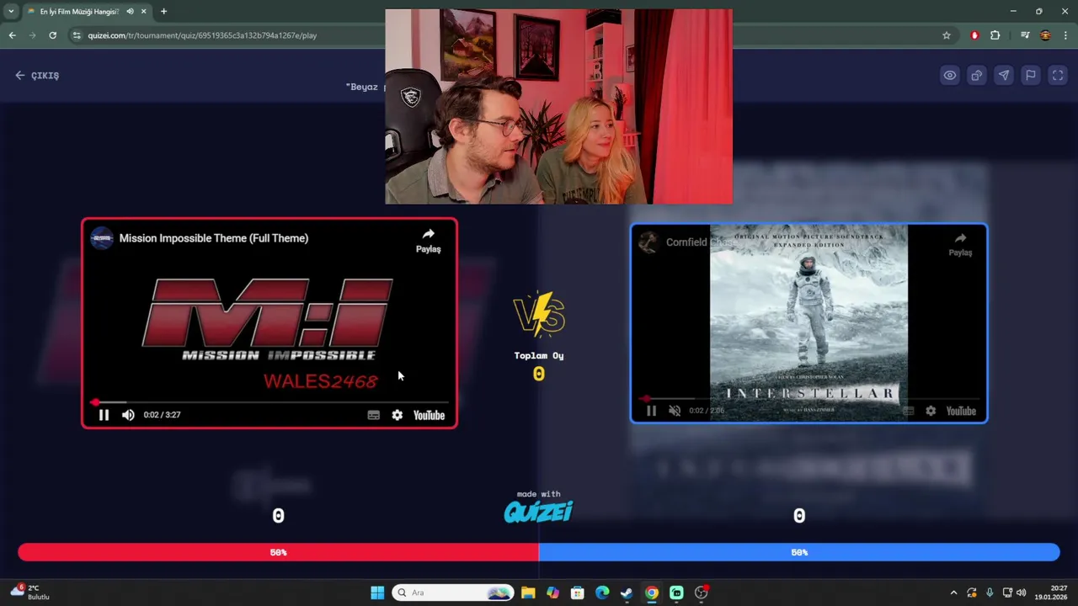Unmute the Interstellar video volume

[675, 411]
